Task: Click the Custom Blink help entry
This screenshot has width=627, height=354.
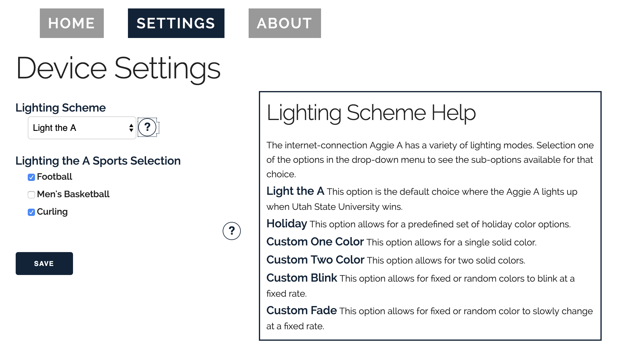Action: (302, 278)
